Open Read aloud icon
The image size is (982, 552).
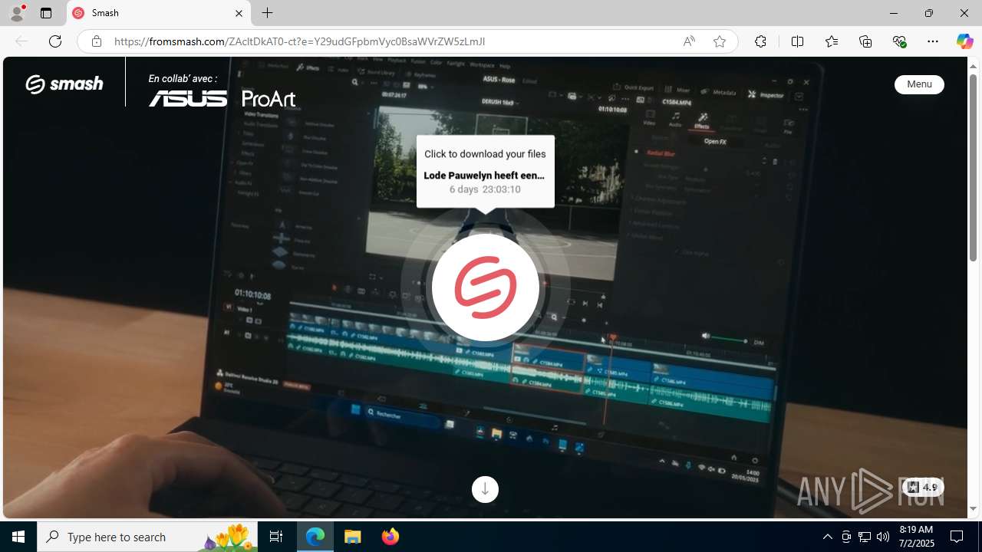point(689,41)
